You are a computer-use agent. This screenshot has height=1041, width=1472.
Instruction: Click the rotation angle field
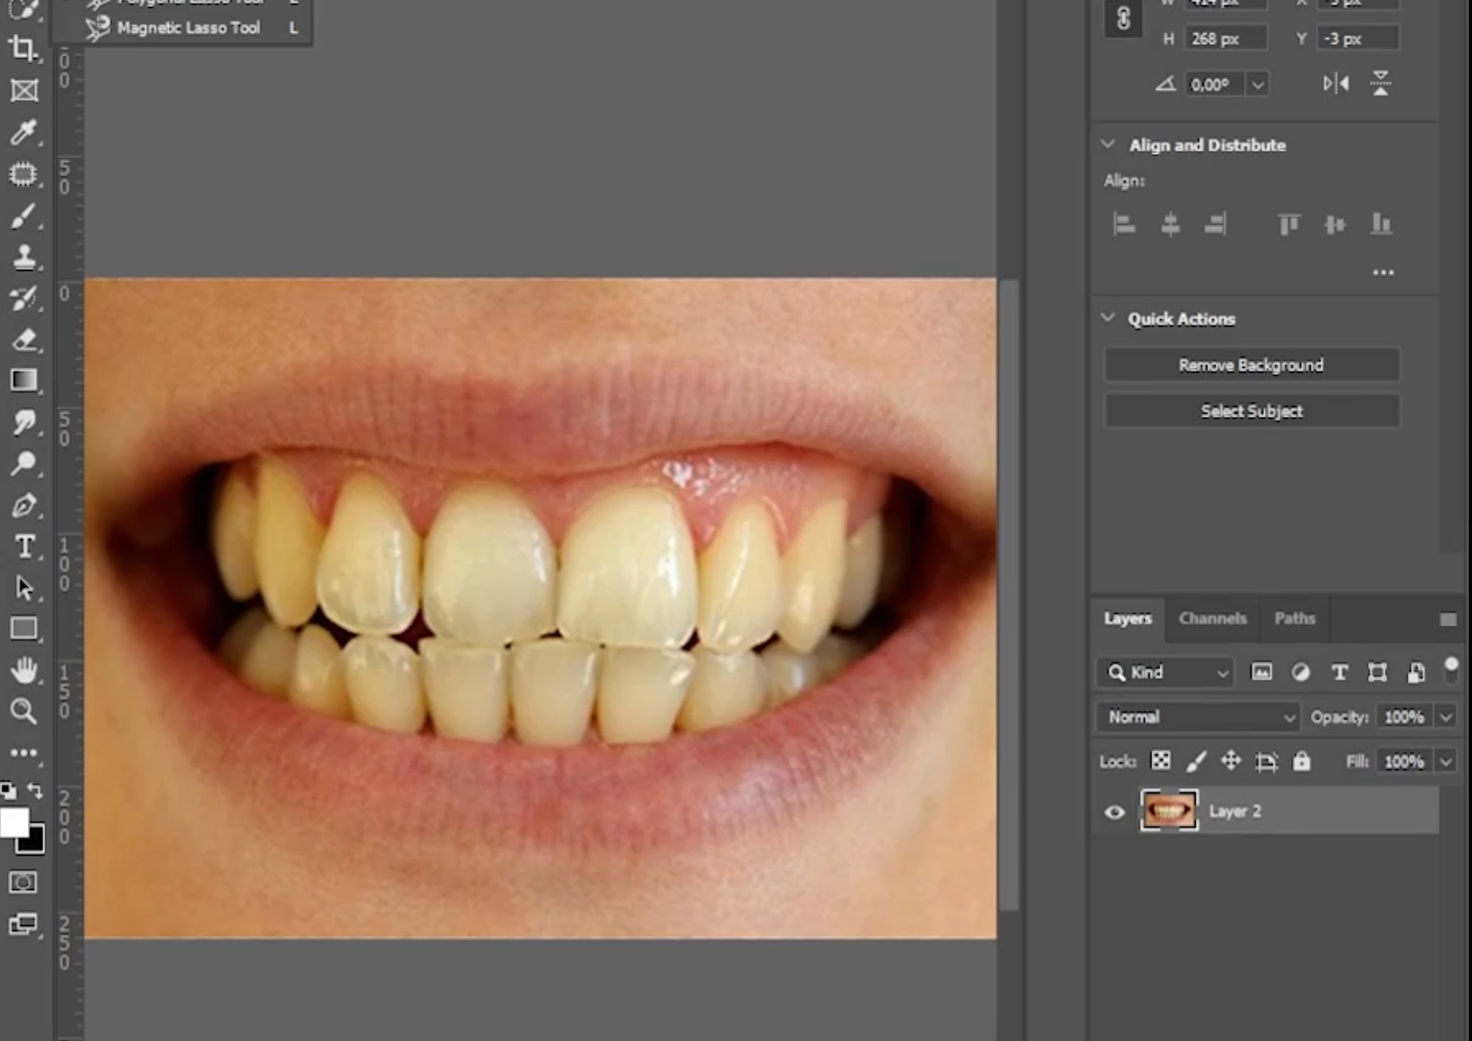pos(1215,84)
